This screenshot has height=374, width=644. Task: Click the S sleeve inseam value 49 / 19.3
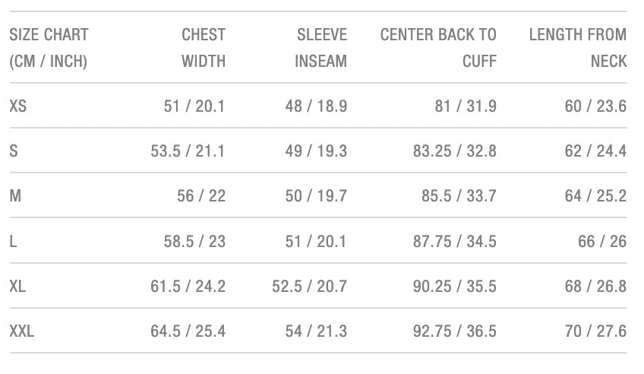[x=316, y=151]
